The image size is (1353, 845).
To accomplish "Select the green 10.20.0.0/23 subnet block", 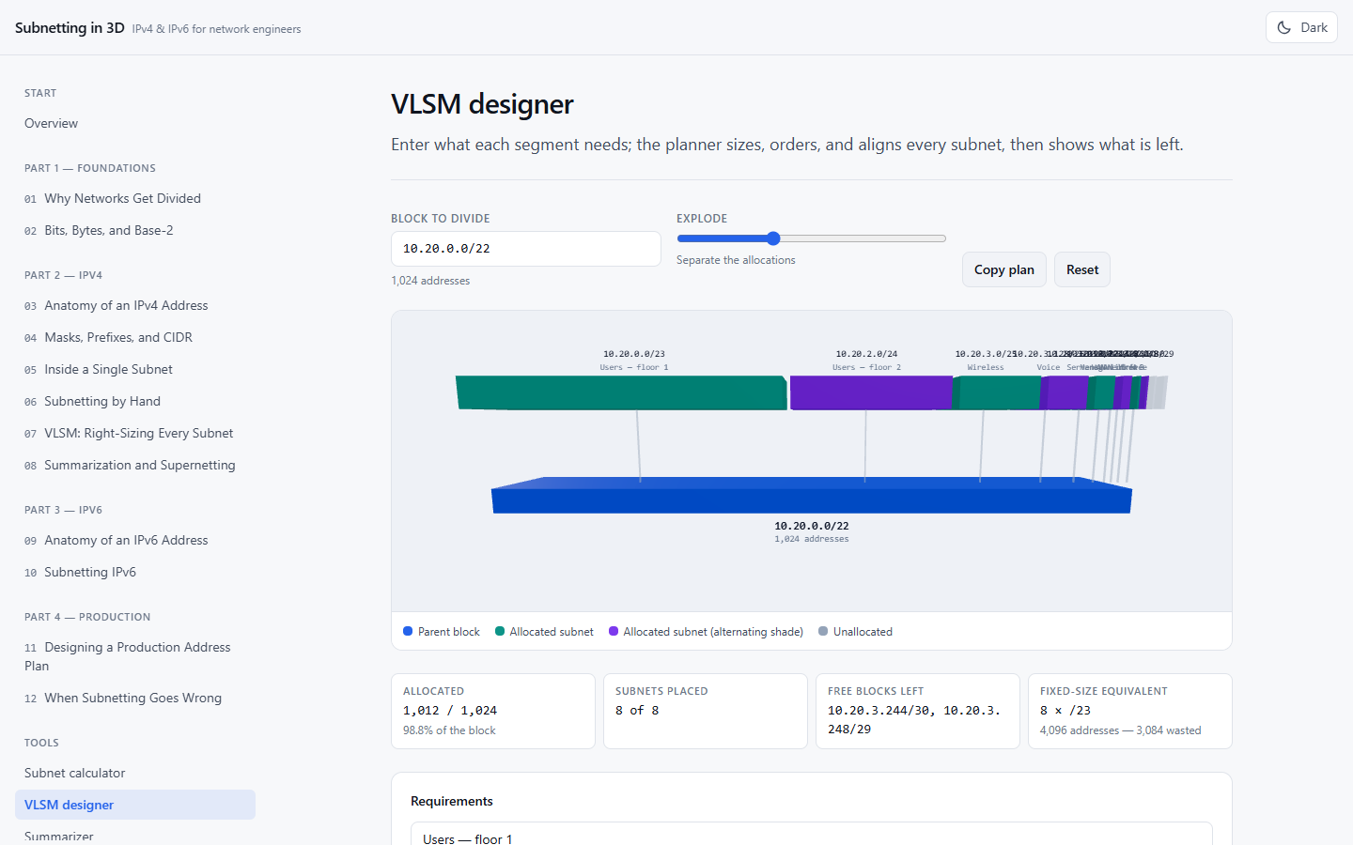I will point(621,392).
